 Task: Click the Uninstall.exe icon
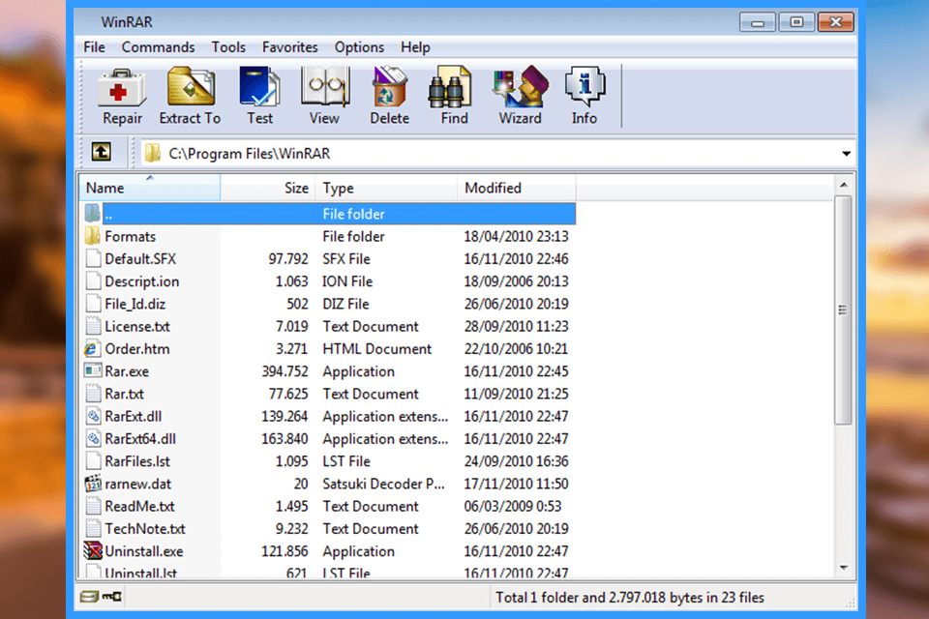click(93, 551)
